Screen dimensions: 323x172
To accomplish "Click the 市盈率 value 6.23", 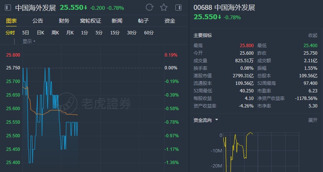I will 313,91.
